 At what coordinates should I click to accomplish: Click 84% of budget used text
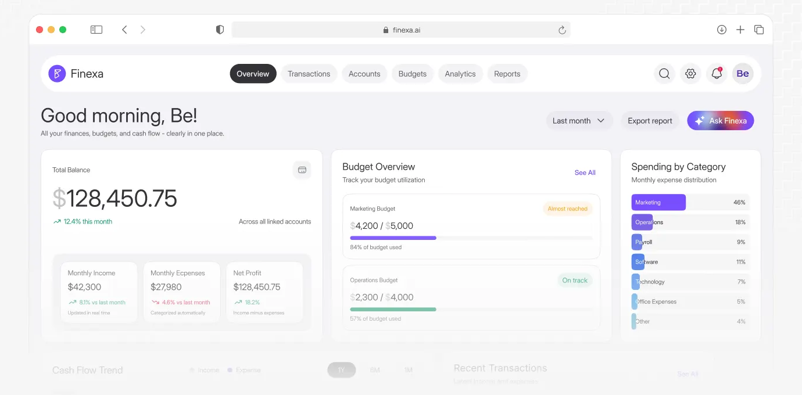click(375, 247)
